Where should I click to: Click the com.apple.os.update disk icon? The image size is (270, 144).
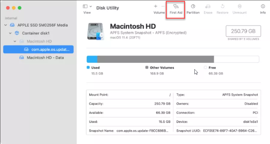pyautogui.click(x=26, y=49)
